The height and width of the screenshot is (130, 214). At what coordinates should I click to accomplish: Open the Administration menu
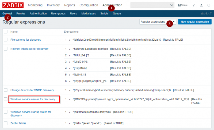point(112,5)
